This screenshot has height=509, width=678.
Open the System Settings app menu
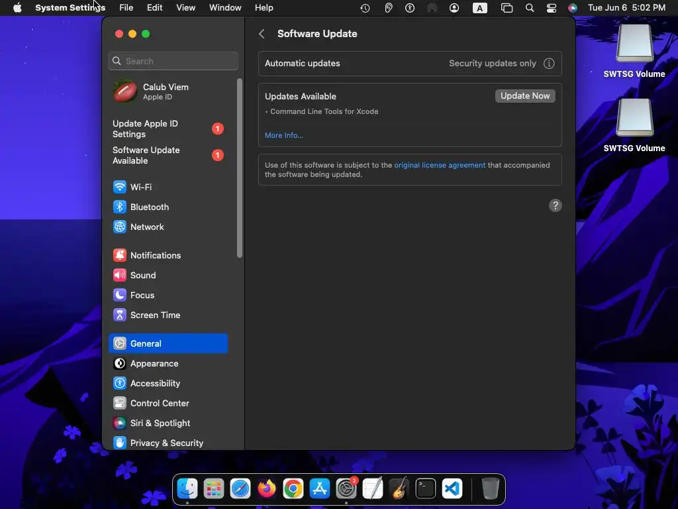coord(70,8)
